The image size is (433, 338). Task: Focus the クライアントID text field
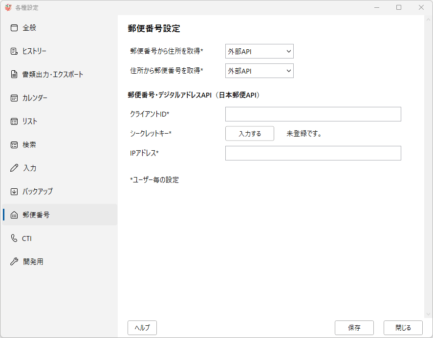coord(313,114)
